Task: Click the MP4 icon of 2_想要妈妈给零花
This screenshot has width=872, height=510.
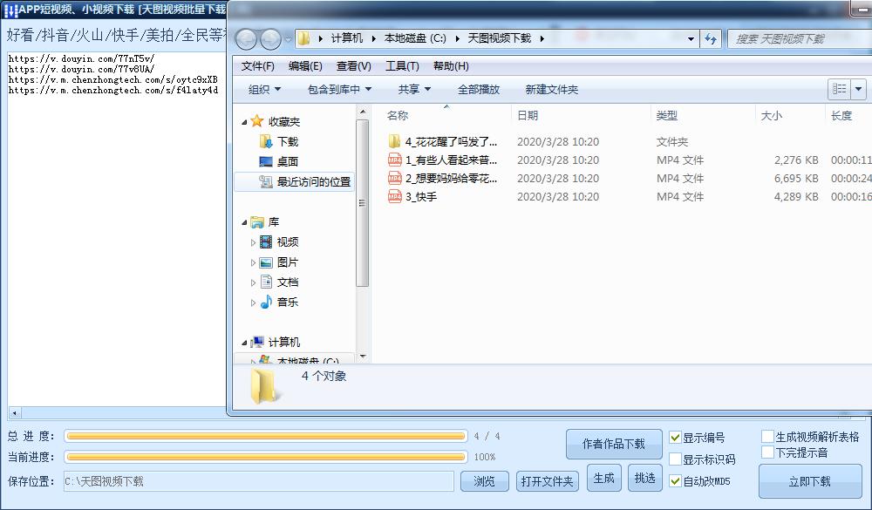Action: [x=394, y=178]
